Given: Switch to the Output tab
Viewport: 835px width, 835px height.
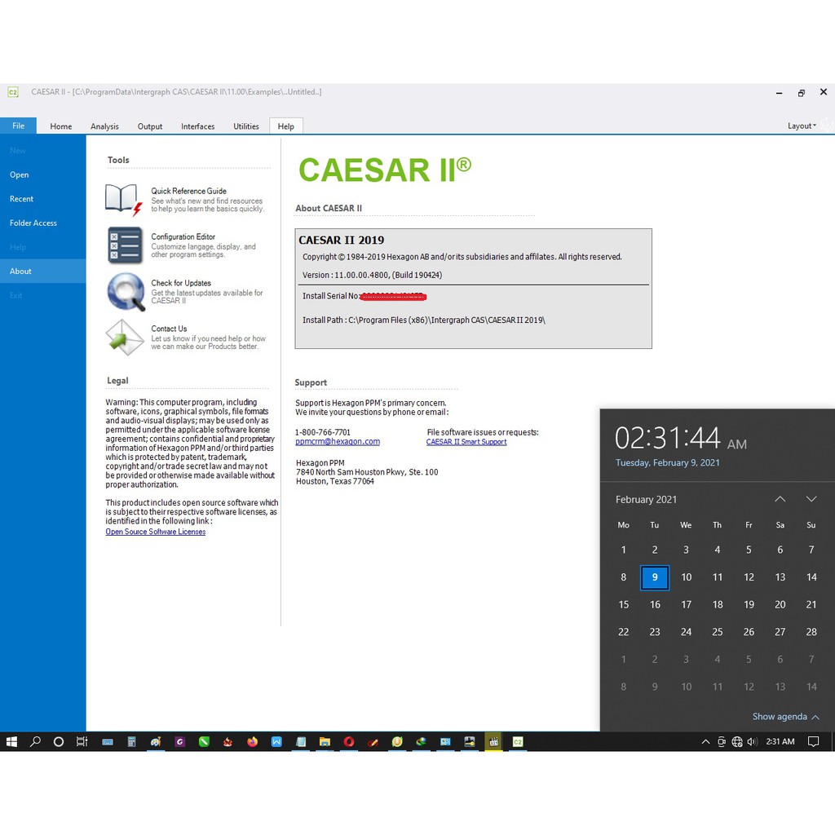Looking at the screenshot, I should click(150, 126).
